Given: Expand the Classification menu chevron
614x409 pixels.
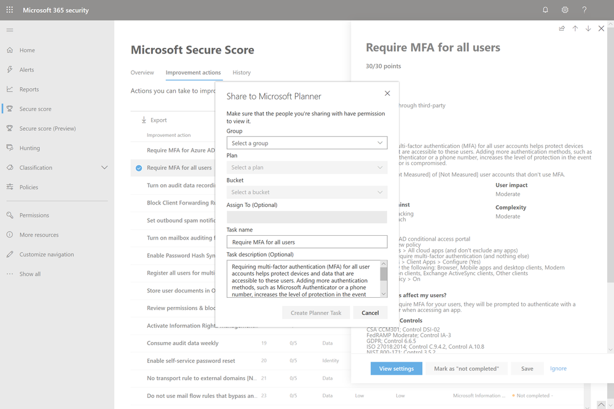Looking at the screenshot, I should click(104, 168).
